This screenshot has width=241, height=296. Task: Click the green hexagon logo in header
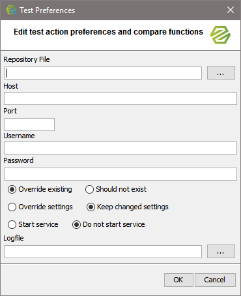pos(220,35)
